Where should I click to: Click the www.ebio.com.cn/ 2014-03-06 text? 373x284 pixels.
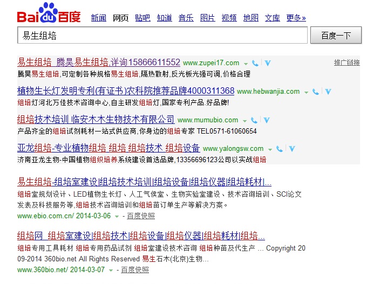64,216
